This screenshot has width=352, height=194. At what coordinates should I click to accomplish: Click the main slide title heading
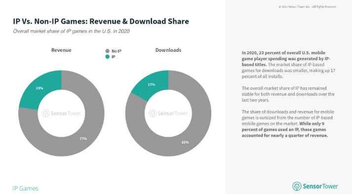pyautogui.click(x=101, y=21)
